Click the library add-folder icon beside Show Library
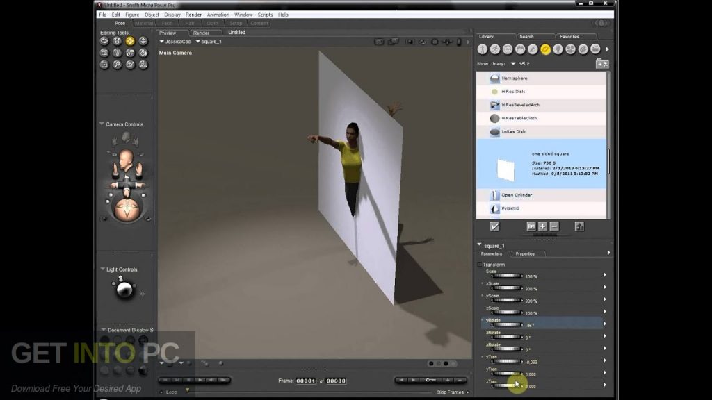Image resolution: width=712 pixels, height=400 pixels. [x=602, y=64]
